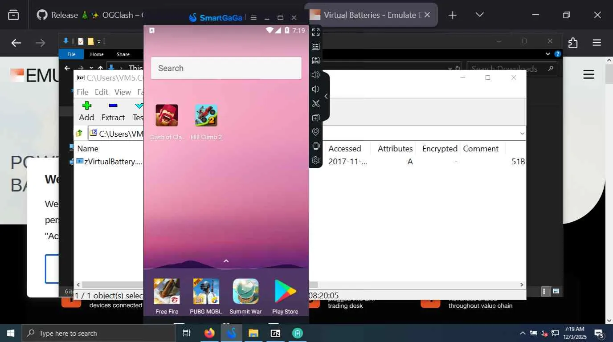Screen dimensions: 613x342
Task: Open the location pin tool in SmartGaGa
Action: click(x=316, y=132)
